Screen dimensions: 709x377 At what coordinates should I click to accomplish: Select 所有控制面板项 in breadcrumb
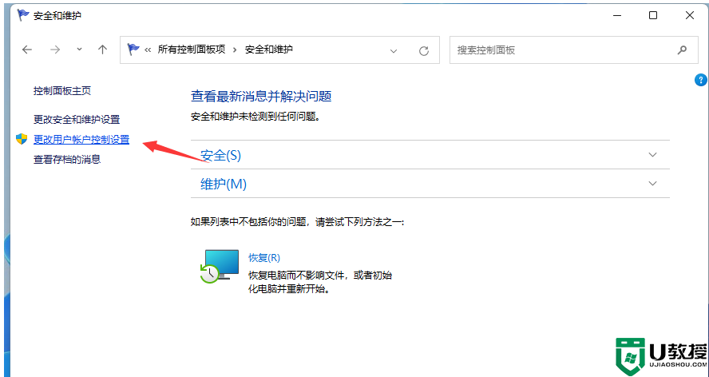(x=192, y=50)
